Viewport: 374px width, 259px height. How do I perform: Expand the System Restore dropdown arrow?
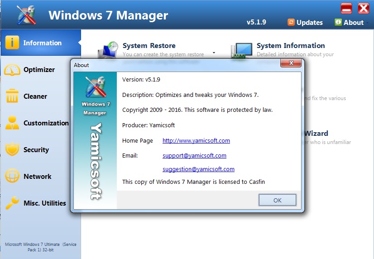click(214, 53)
